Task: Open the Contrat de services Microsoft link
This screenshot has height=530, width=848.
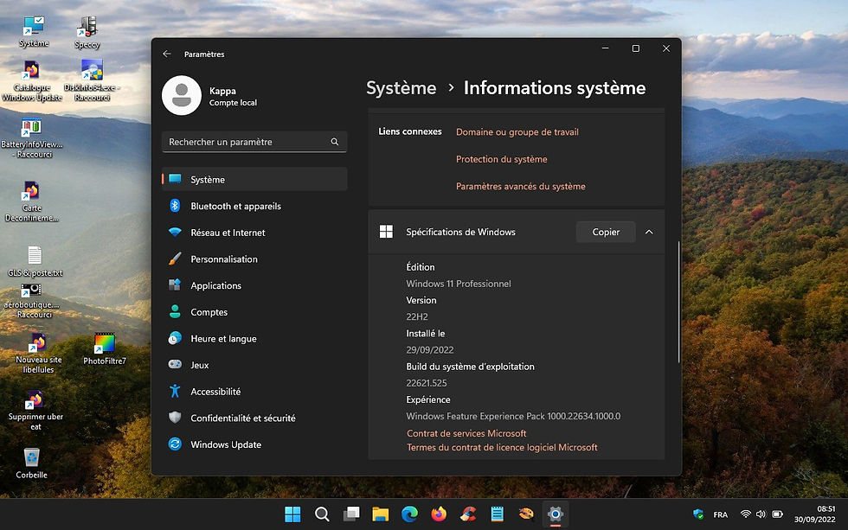Action: (466, 433)
